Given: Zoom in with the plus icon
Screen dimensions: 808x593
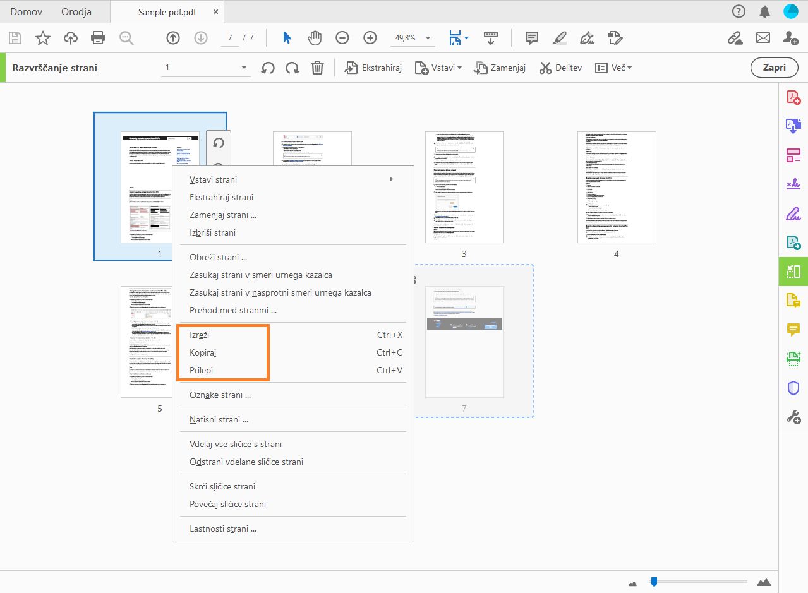Looking at the screenshot, I should pyautogui.click(x=370, y=38).
